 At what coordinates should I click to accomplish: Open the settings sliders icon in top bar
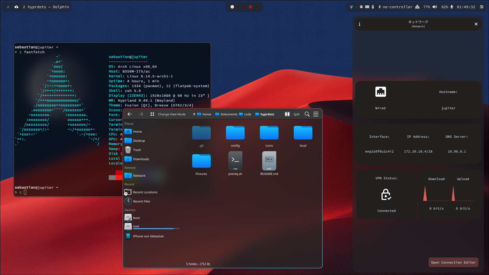pyautogui.click(x=482, y=7)
